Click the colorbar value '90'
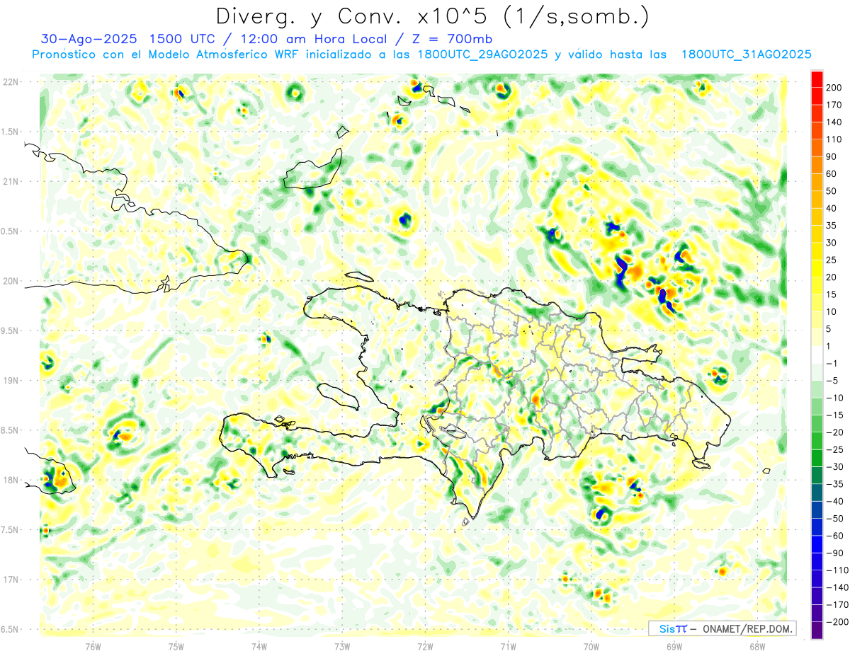The width and height of the screenshot is (850, 656). [x=833, y=156]
